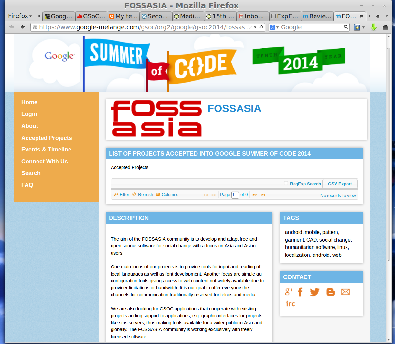Open the irc contact link icon
The width and height of the screenshot is (395, 344).
pyautogui.click(x=290, y=304)
